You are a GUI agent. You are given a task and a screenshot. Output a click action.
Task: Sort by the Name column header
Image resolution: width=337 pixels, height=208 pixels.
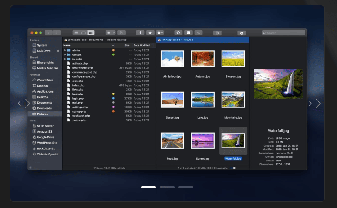89,45
